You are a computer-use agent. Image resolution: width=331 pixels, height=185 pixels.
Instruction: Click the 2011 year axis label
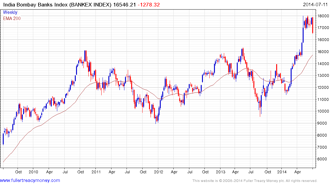(96, 172)
